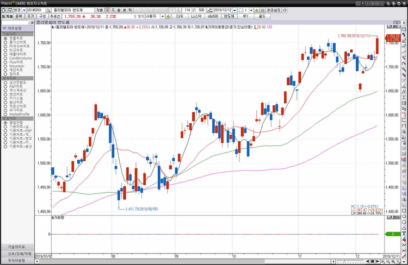Click the small icon beside left search box
The image size is (408, 265).
click(32, 23)
